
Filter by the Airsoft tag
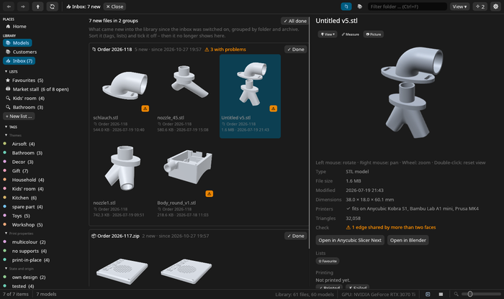click(23, 144)
